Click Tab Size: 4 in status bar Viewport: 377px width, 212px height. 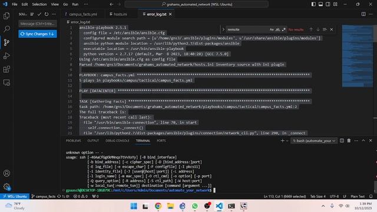tap(318, 196)
